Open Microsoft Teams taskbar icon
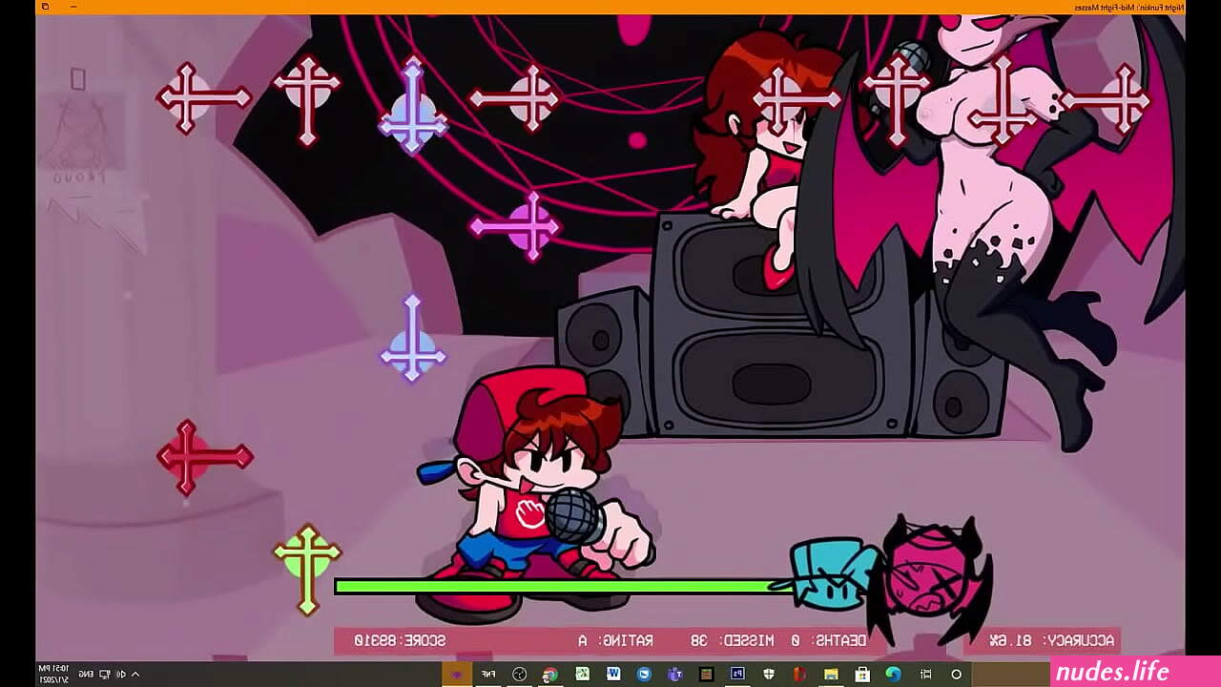1221x687 pixels. (x=674, y=675)
